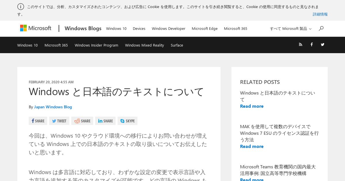Expand すべて Microsoft 製品 dropdown

291,29
